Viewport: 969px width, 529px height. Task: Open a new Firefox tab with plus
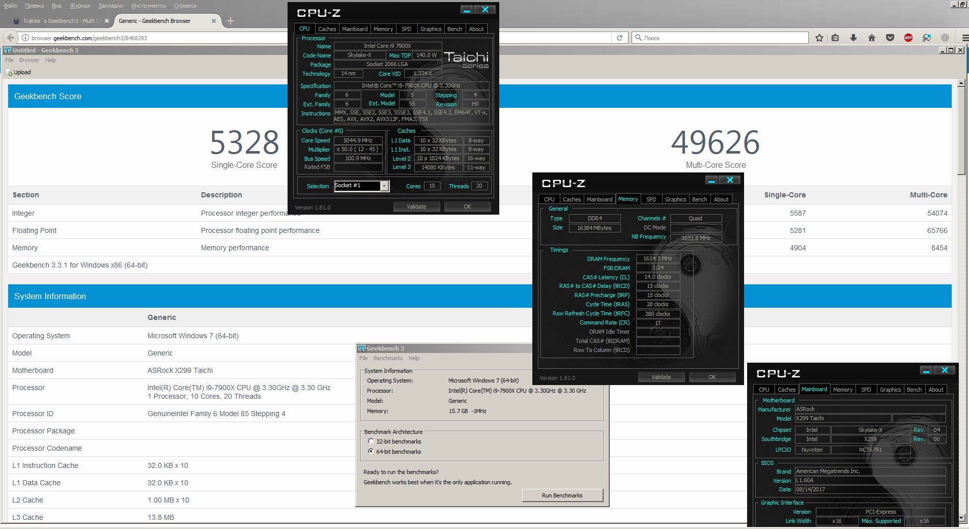[231, 21]
